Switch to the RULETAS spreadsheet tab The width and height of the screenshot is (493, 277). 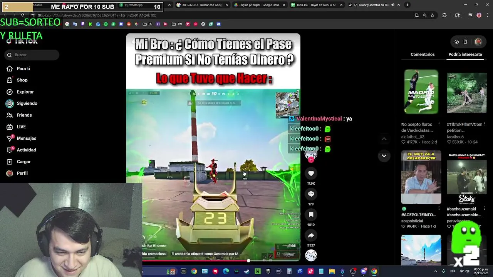click(x=316, y=5)
